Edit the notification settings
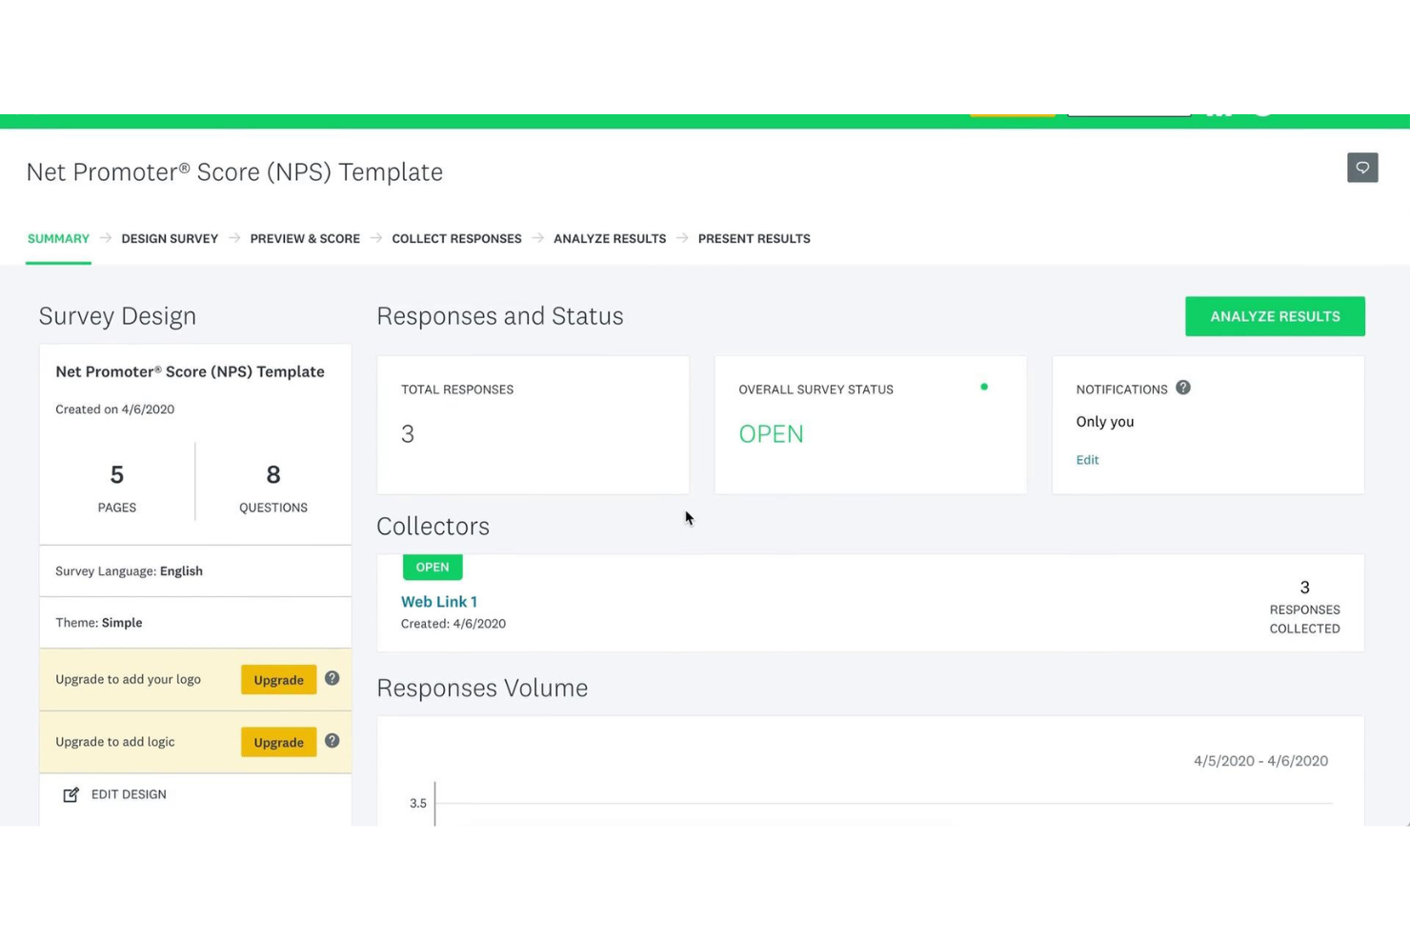The image size is (1410, 940). (x=1087, y=459)
